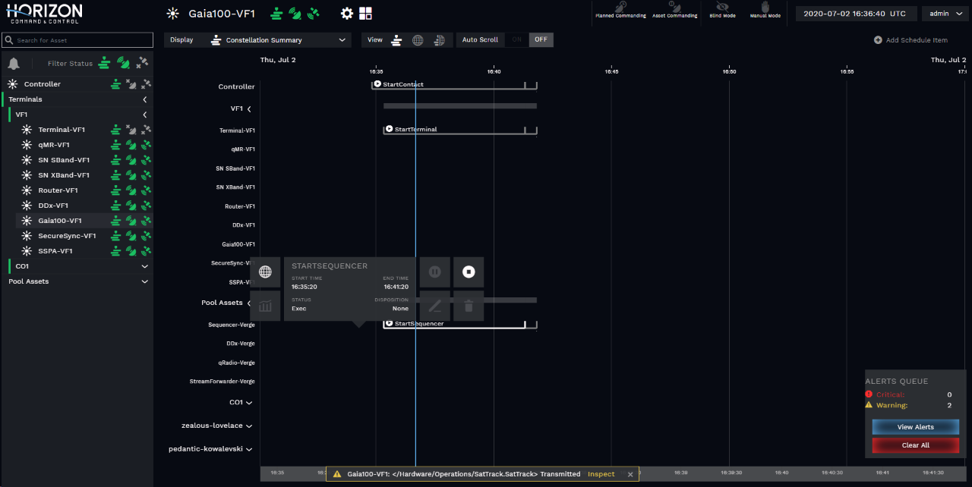The height and width of the screenshot is (487, 972).
Task: Open the admin user menu
Action: tap(944, 13)
